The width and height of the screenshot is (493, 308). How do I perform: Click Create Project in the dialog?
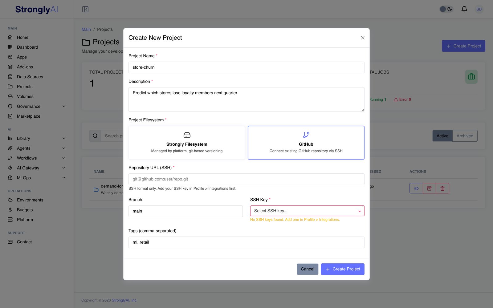pos(343,269)
